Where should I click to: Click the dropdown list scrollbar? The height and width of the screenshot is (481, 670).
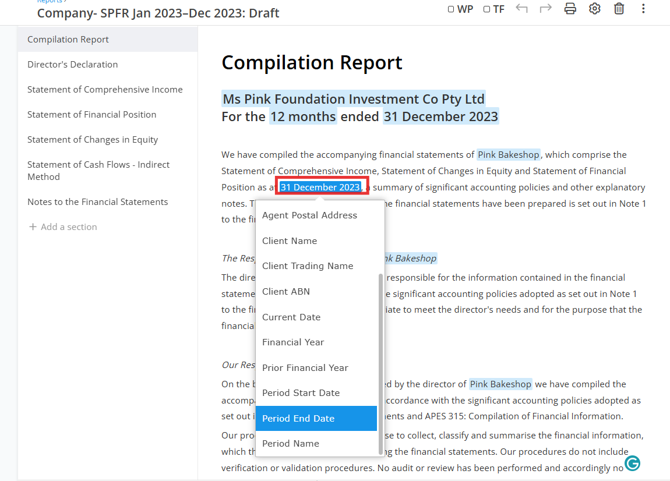(380, 364)
